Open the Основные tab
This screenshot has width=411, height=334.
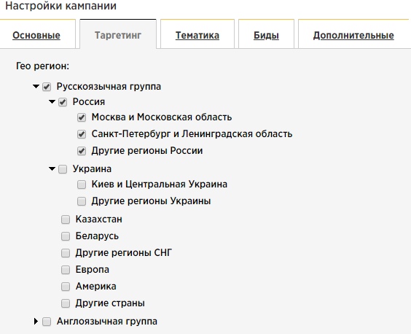[36, 35]
